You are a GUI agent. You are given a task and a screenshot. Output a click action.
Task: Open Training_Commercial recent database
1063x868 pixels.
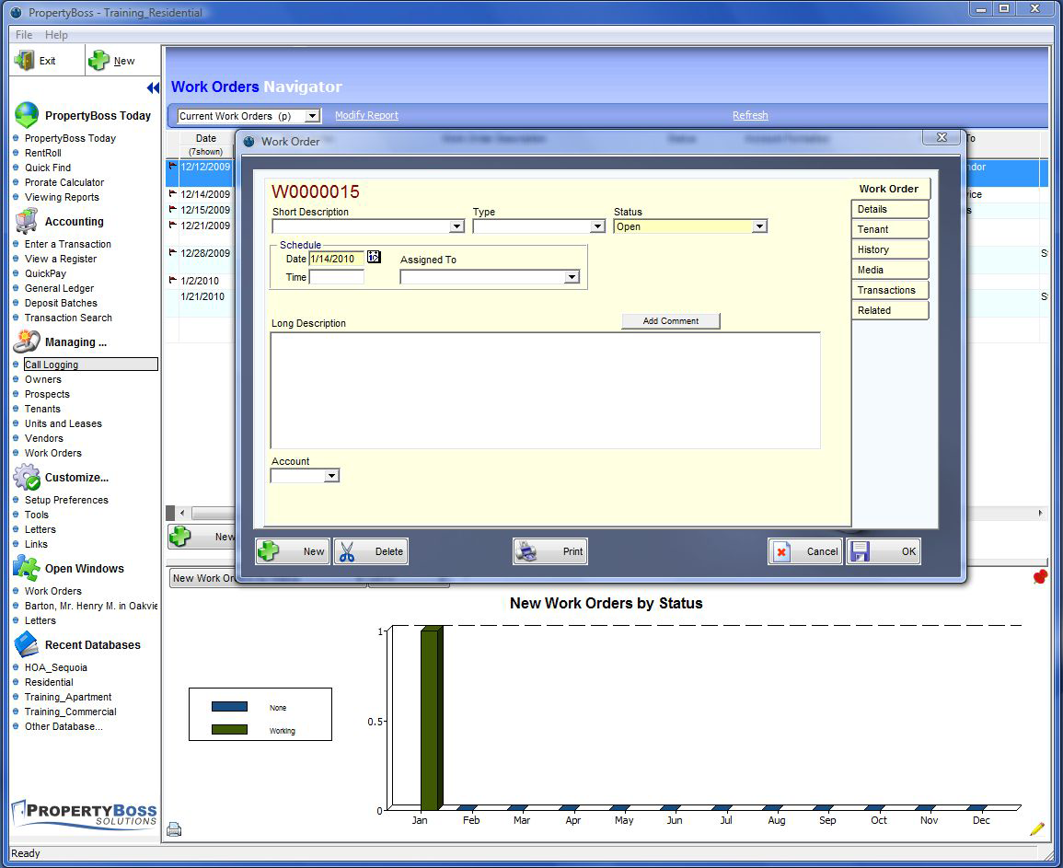pos(71,712)
